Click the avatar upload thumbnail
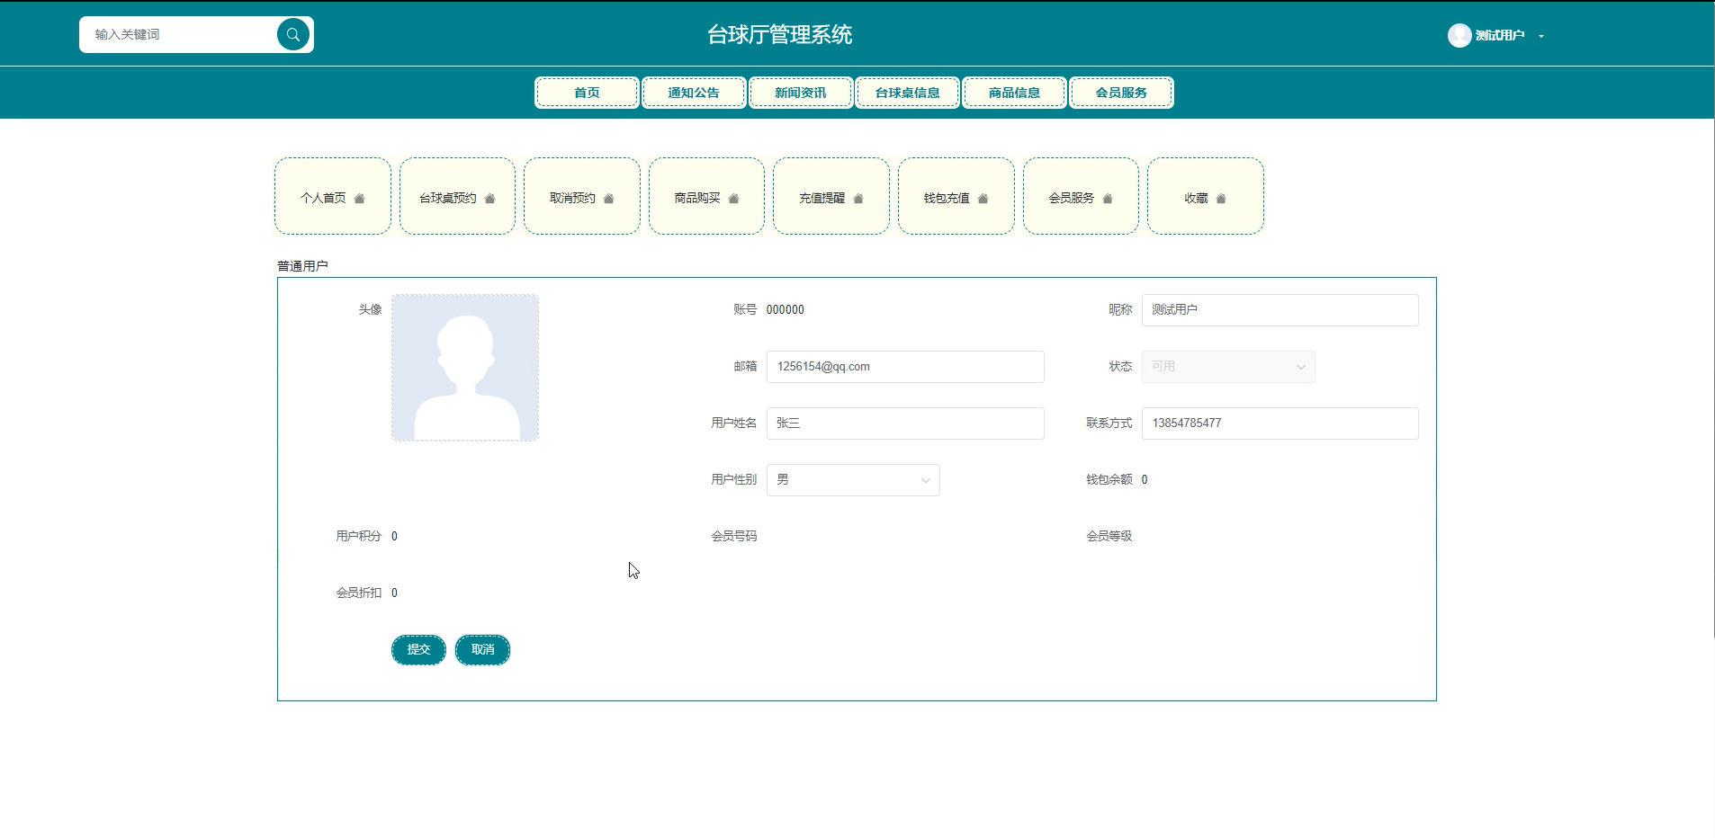The height and width of the screenshot is (838, 1715). pyautogui.click(x=465, y=368)
